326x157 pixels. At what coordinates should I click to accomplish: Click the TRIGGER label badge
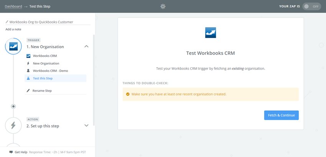[33, 40]
